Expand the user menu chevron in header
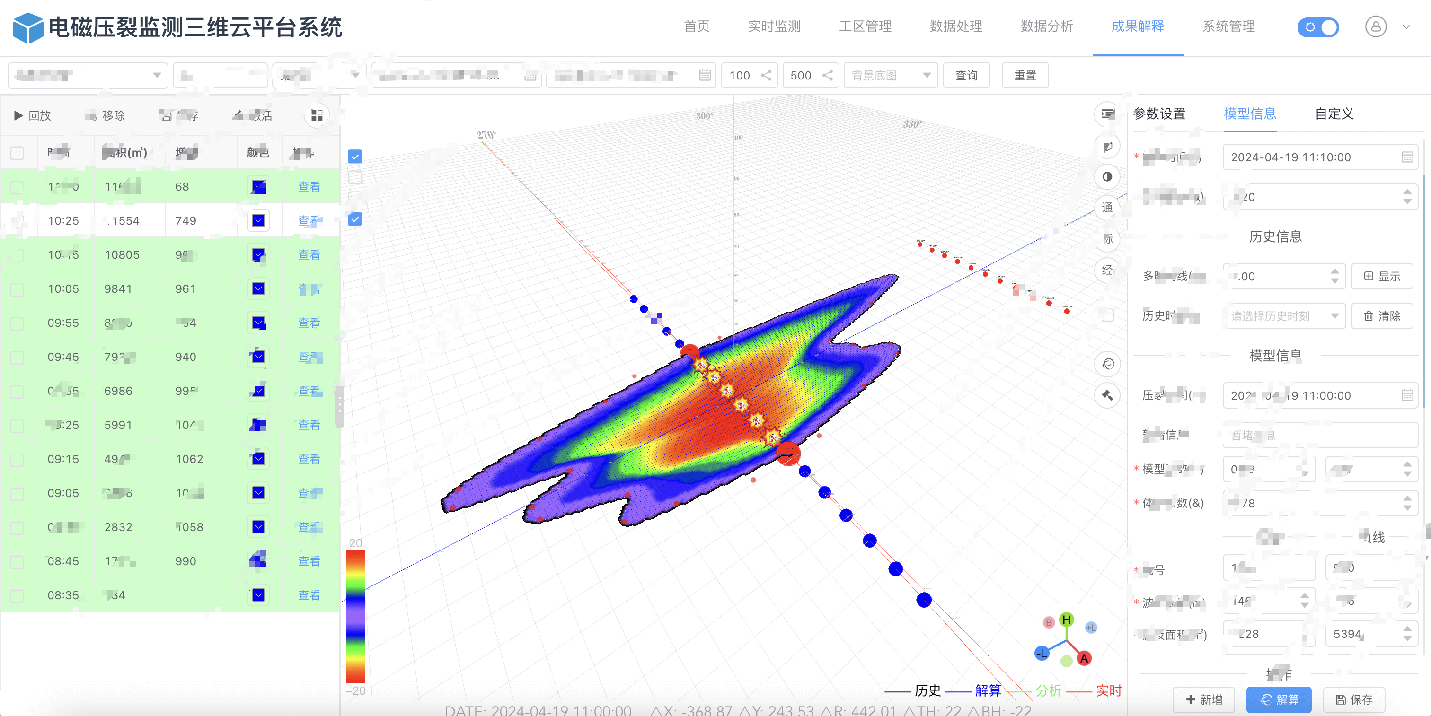The image size is (1431, 716). [x=1406, y=26]
